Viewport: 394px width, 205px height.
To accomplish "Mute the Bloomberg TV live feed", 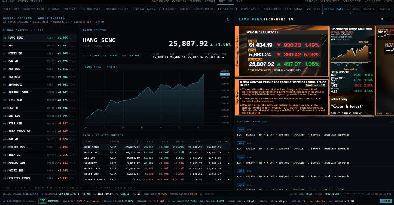I will click(382, 19).
